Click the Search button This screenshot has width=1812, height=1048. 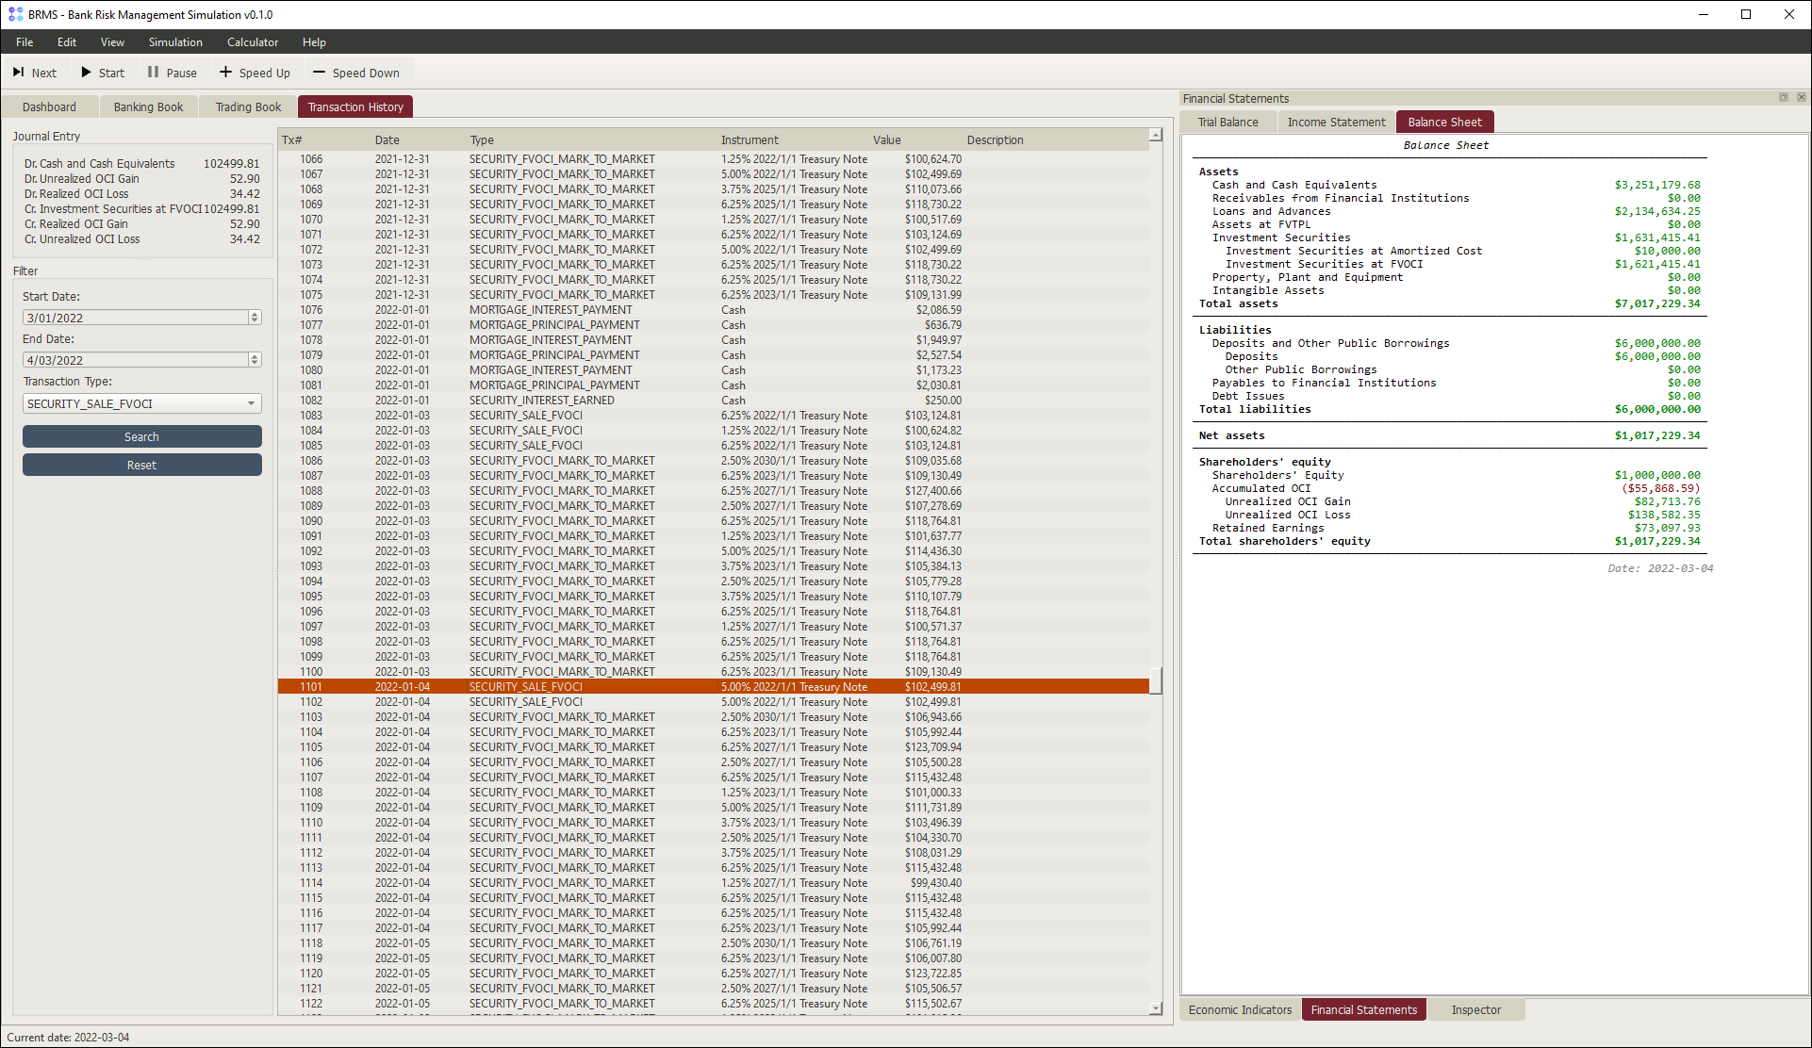141,436
